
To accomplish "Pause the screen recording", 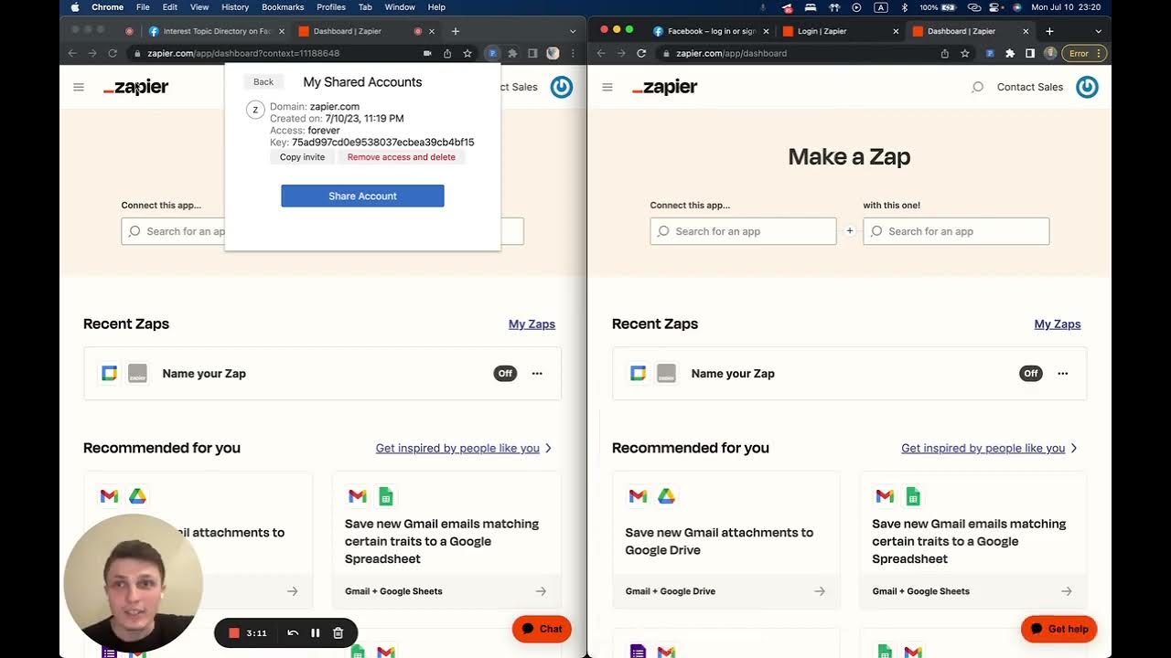I will tap(316, 632).
